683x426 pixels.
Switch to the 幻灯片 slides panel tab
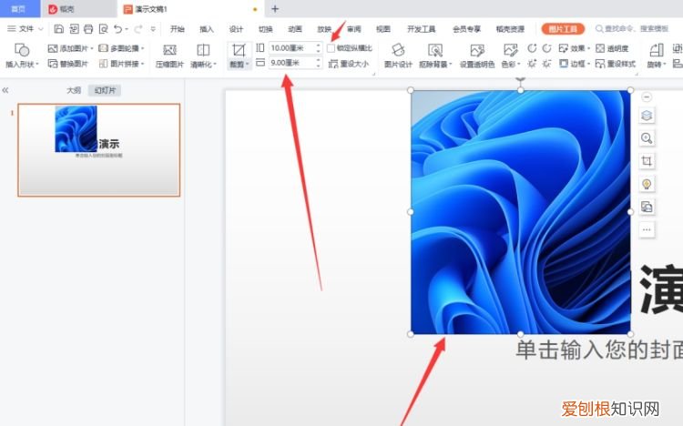[105, 90]
